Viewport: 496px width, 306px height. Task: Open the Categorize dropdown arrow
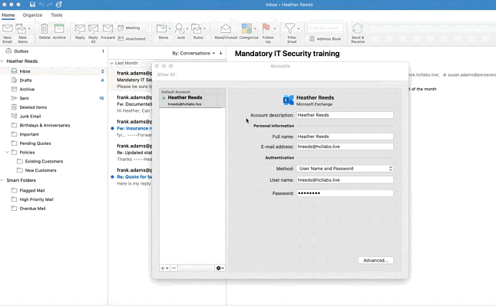[255, 28]
